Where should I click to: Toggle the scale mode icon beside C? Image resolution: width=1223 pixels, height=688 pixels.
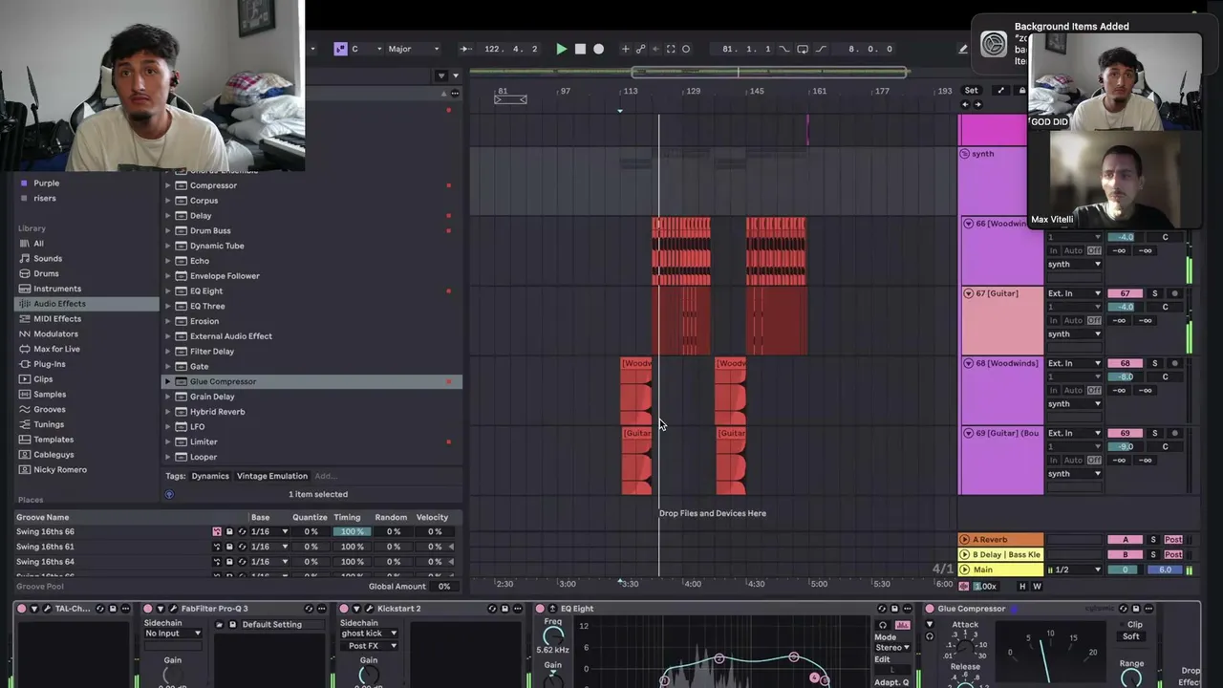[340, 49]
